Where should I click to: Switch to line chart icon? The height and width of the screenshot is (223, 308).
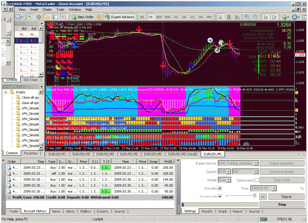(238, 17)
